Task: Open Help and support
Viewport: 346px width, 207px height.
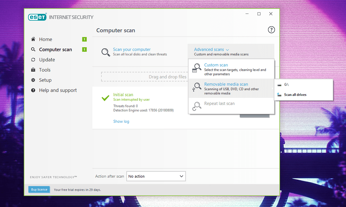Action: click(x=58, y=90)
